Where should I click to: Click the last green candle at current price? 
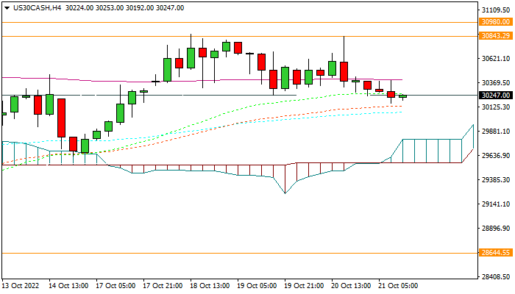[x=402, y=96]
